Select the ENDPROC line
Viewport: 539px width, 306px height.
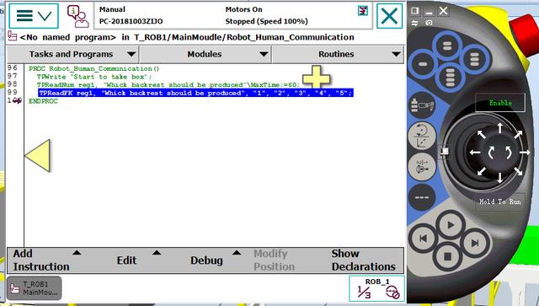click(x=43, y=101)
